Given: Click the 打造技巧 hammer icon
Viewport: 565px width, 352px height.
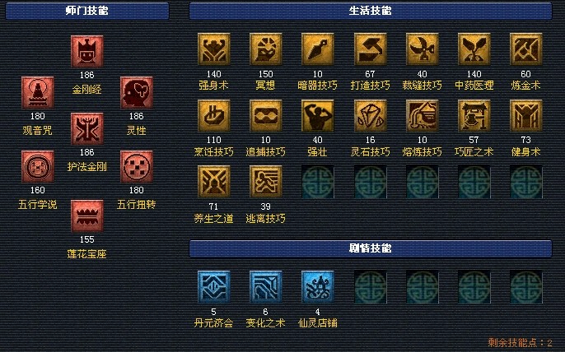Looking at the screenshot, I should pyautogui.click(x=370, y=49).
